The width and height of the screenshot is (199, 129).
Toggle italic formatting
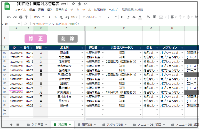[128, 17]
